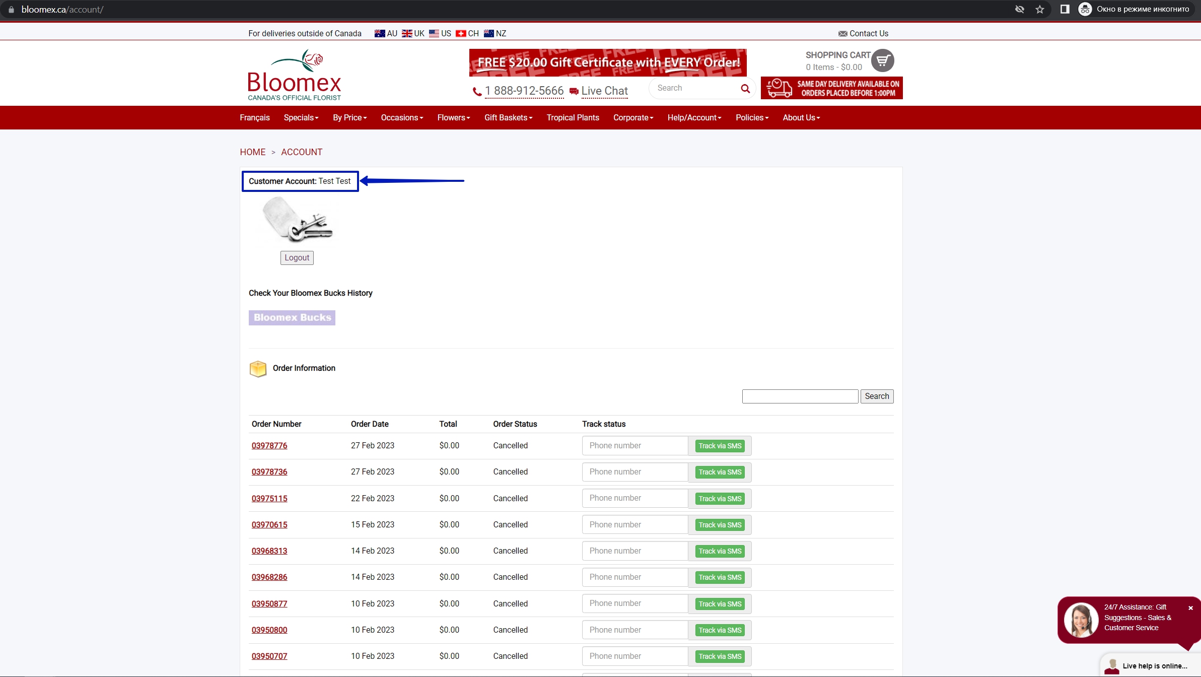Open Tropical Plants page
The height and width of the screenshot is (677, 1201).
(x=573, y=118)
